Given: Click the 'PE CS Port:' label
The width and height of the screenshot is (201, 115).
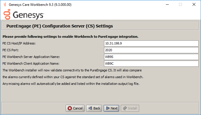Looking at the screenshot, I should (x=10, y=50).
